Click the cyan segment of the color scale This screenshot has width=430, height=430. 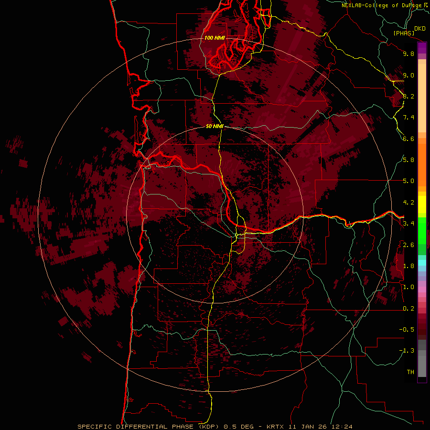point(422,263)
